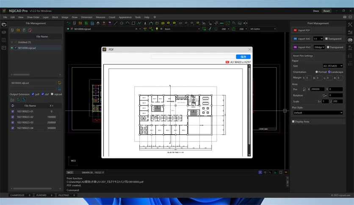Open the image panel icon in left sidebar
Screen dimensions: 354x205
tap(4, 47)
